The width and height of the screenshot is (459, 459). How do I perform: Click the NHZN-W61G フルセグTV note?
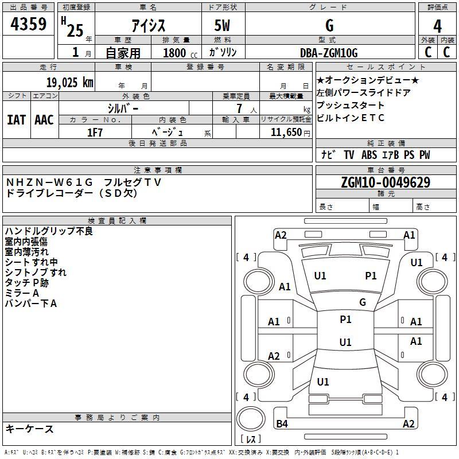83,182
